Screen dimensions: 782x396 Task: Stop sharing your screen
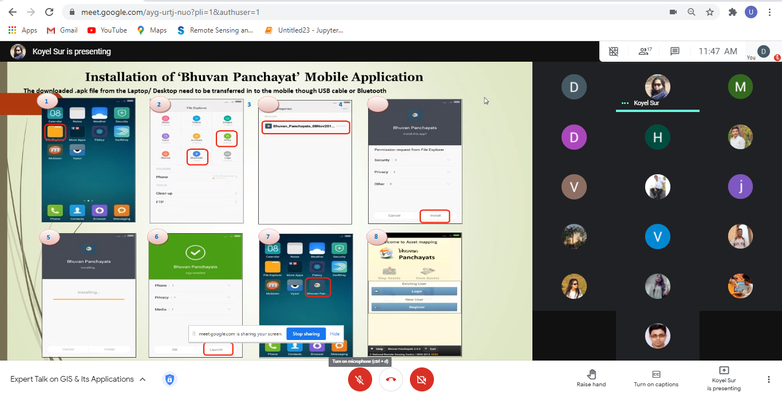point(306,334)
